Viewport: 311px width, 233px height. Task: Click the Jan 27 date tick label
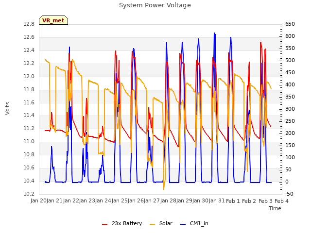point(152,201)
